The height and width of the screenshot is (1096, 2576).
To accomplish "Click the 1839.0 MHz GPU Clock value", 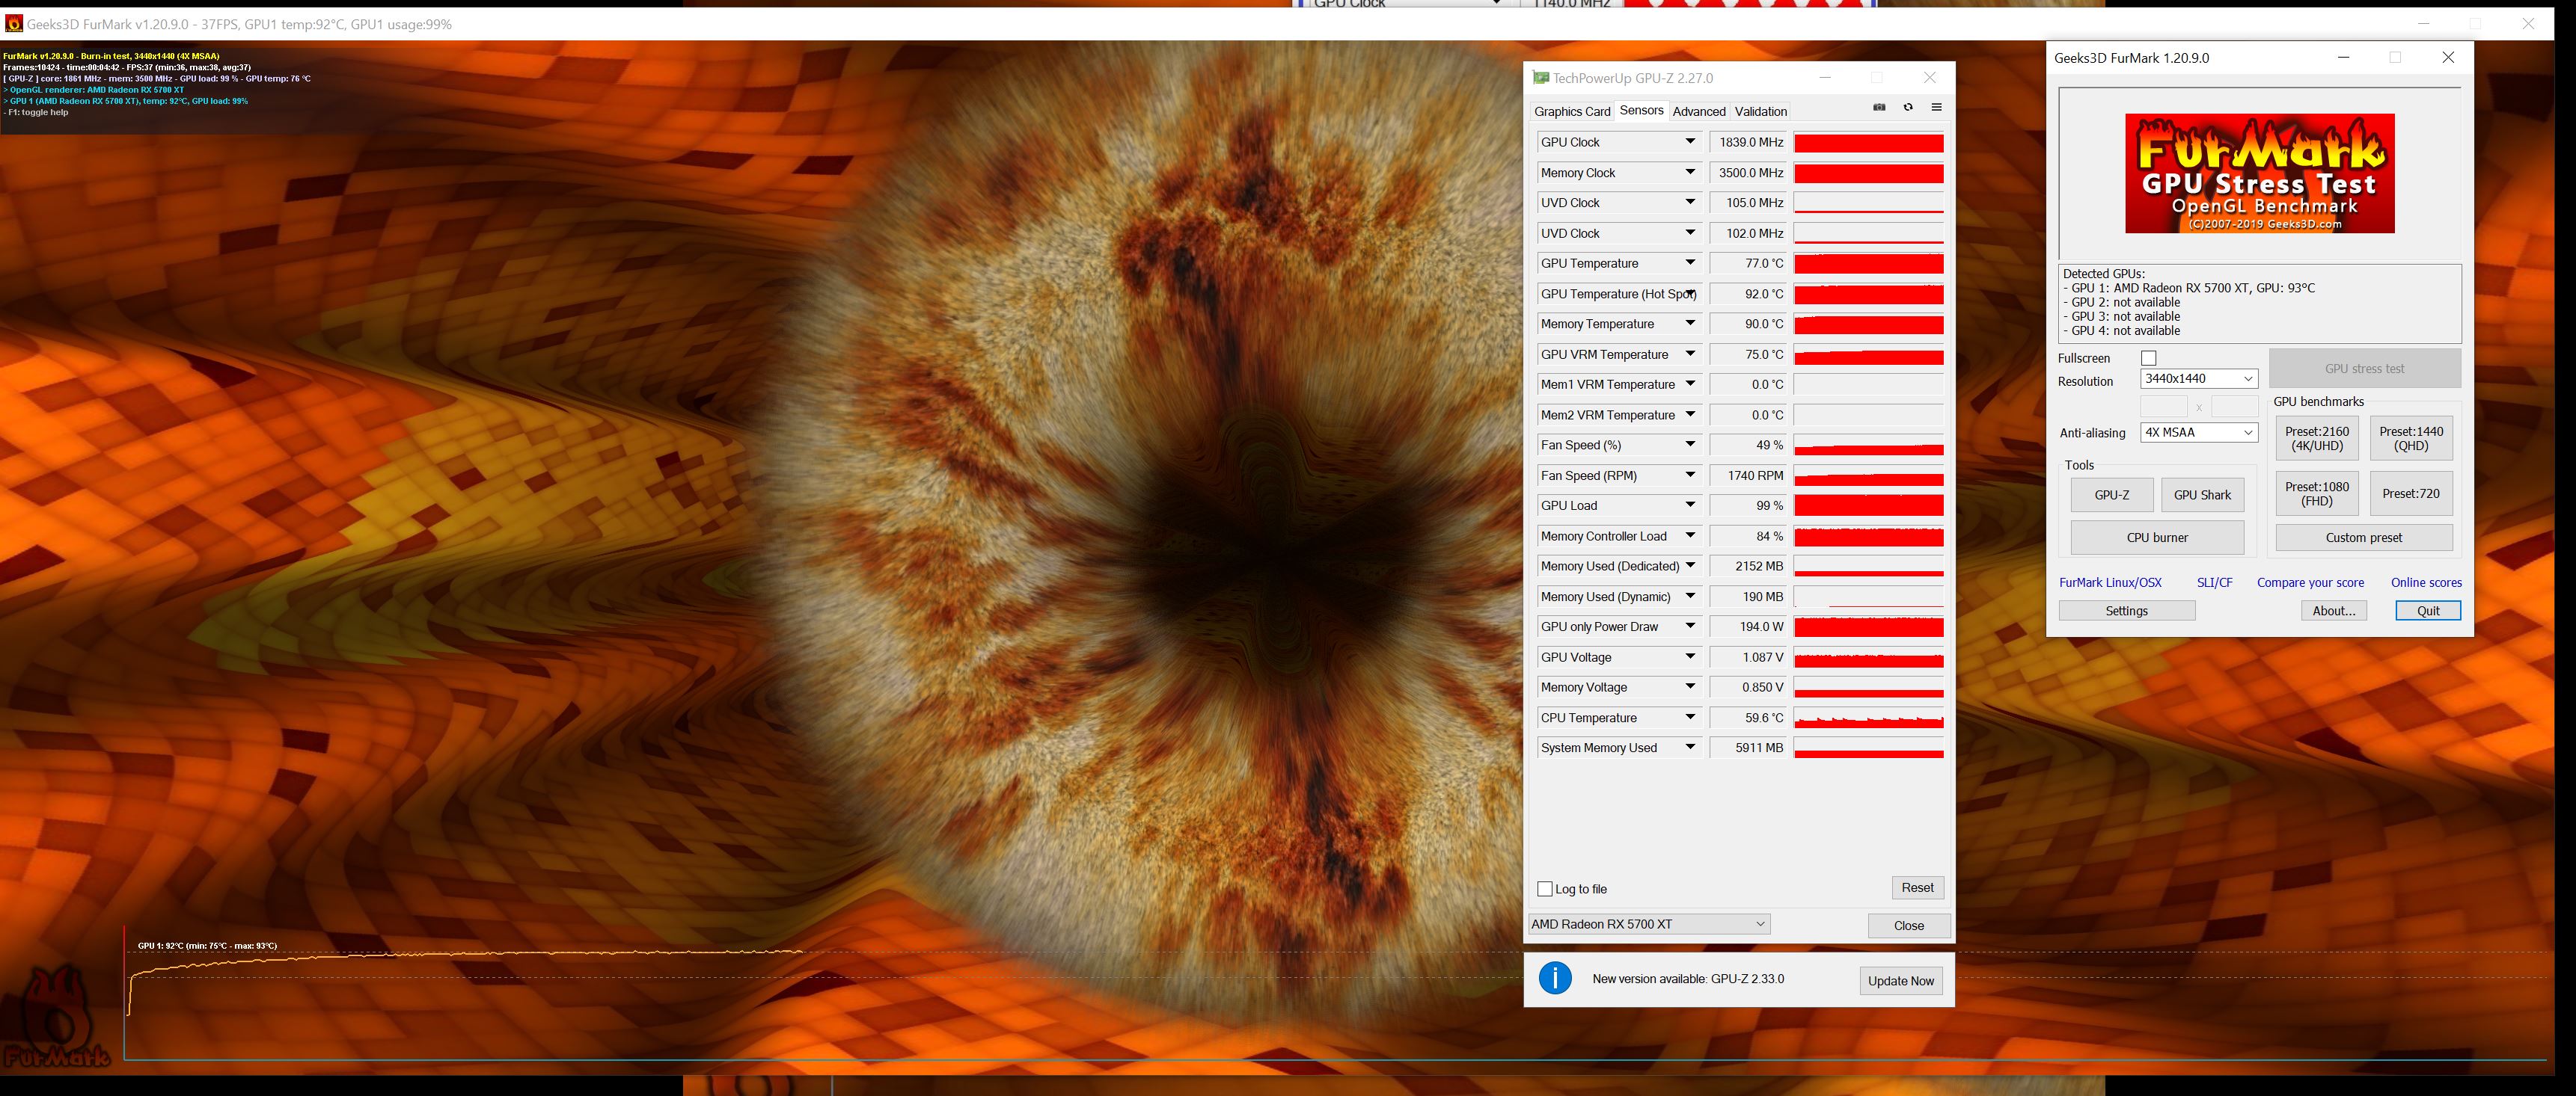I will point(1748,143).
